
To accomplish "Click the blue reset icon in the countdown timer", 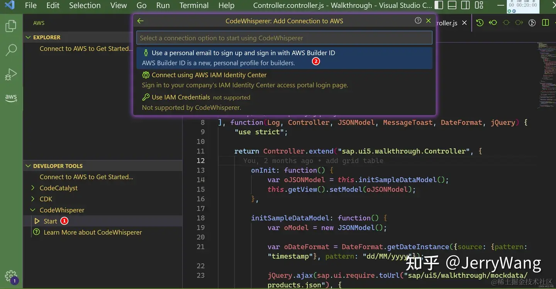I will (514, 11).
